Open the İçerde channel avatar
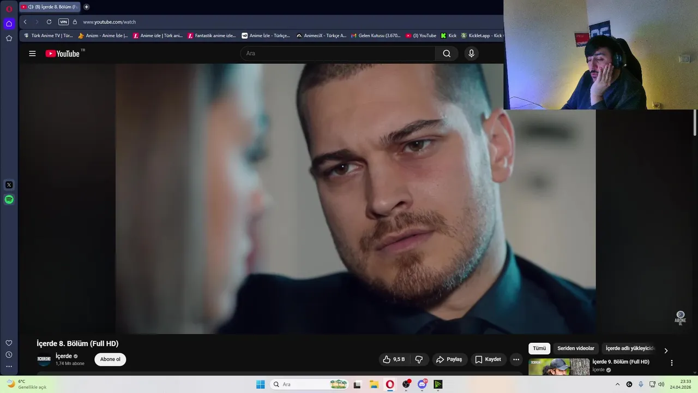Screen dimensions: 698x393 click(44, 360)
